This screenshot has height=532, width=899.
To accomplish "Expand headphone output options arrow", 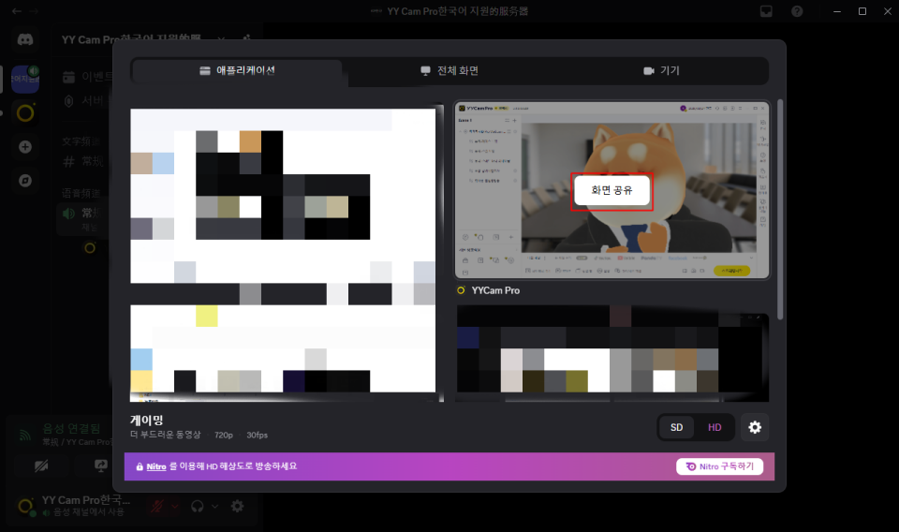I will pos(214,506).
